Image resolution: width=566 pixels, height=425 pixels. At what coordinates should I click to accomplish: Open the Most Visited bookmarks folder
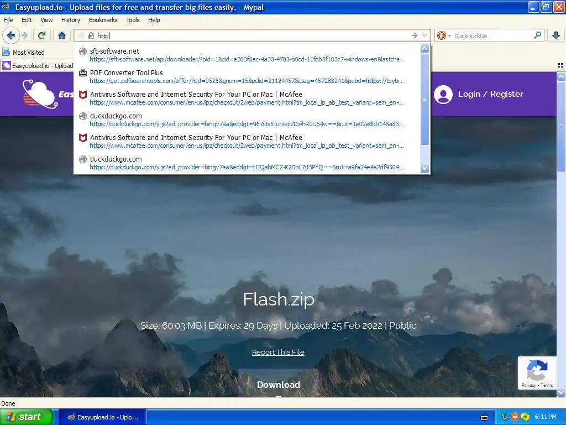(23, 53)
